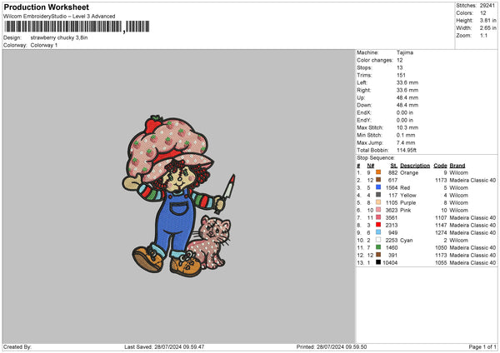Click the brown swatch beside 617 stitches
The width and height of the screenshot is (500, 353).
pyautogui.click(x=378, y=180)
